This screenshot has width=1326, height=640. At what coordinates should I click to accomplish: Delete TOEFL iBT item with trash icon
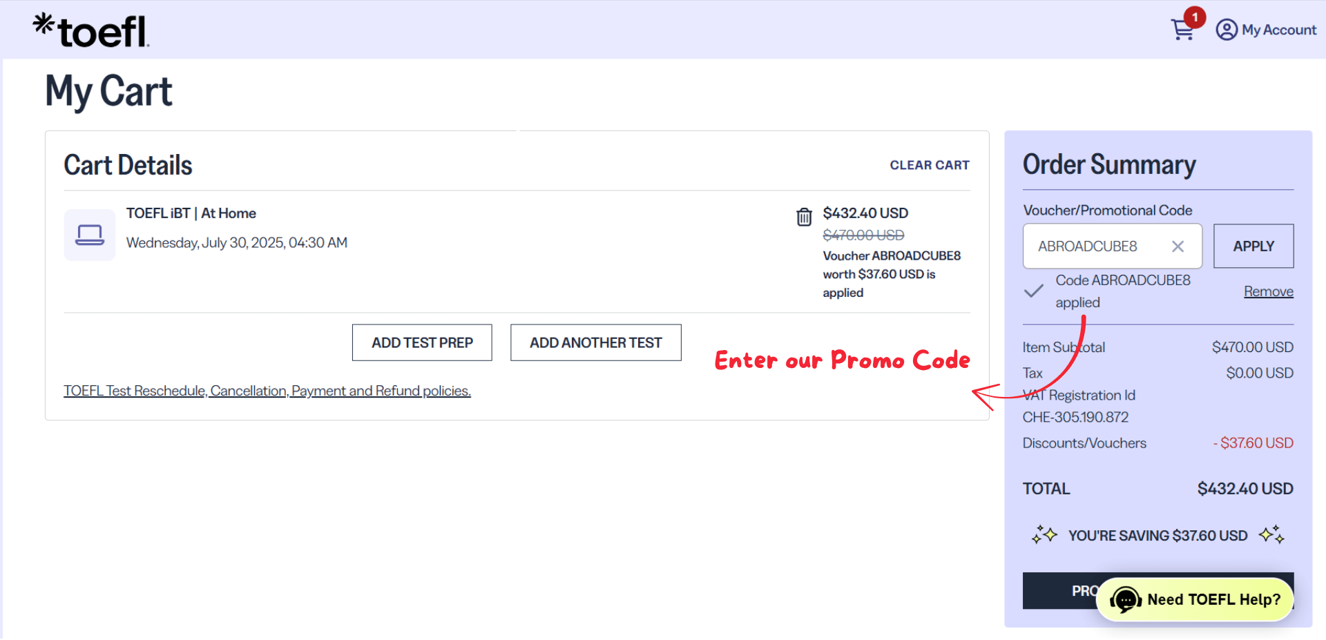(804, 217)
